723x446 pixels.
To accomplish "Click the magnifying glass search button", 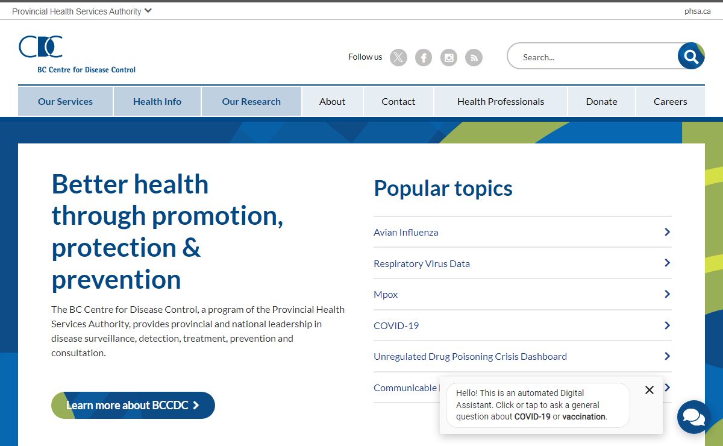I will pos(691,57).
